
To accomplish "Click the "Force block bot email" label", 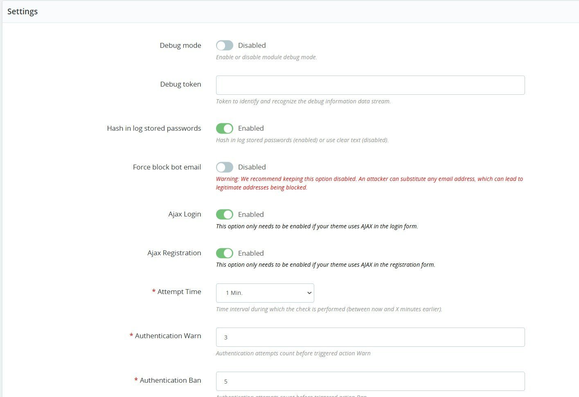I will click(167, 167).
